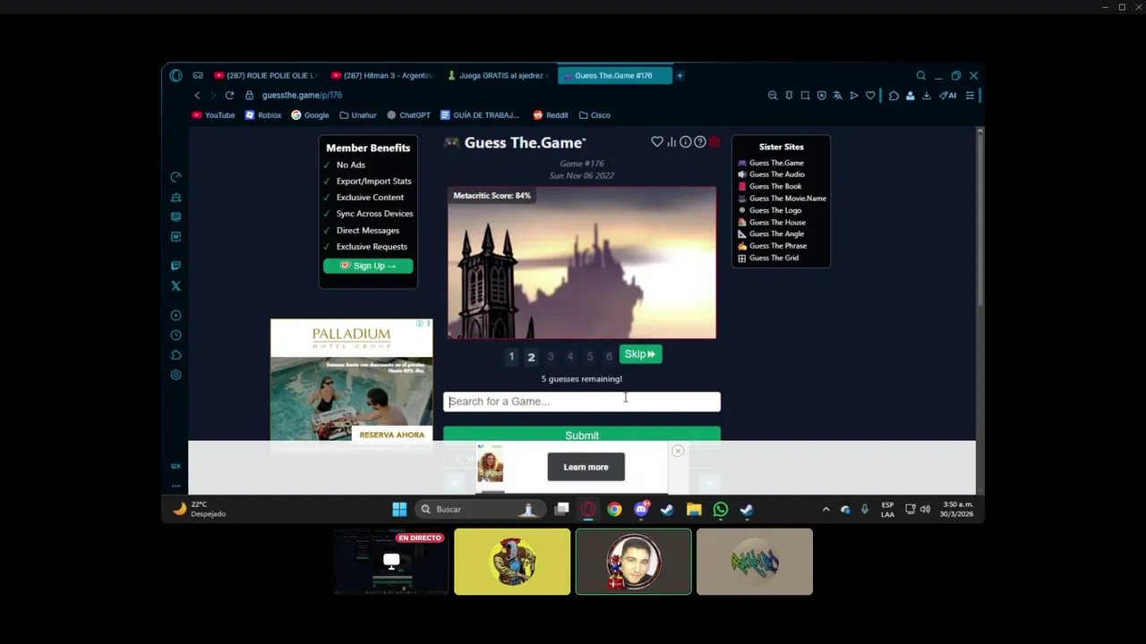Open the Opera GX main menu logo

(x=175, y=76)
